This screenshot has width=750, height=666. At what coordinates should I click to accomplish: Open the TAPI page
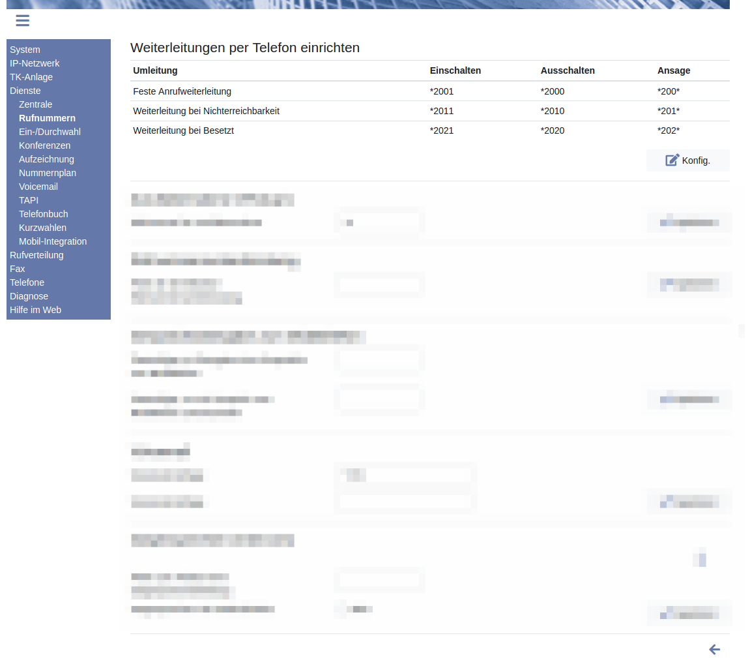29,200
